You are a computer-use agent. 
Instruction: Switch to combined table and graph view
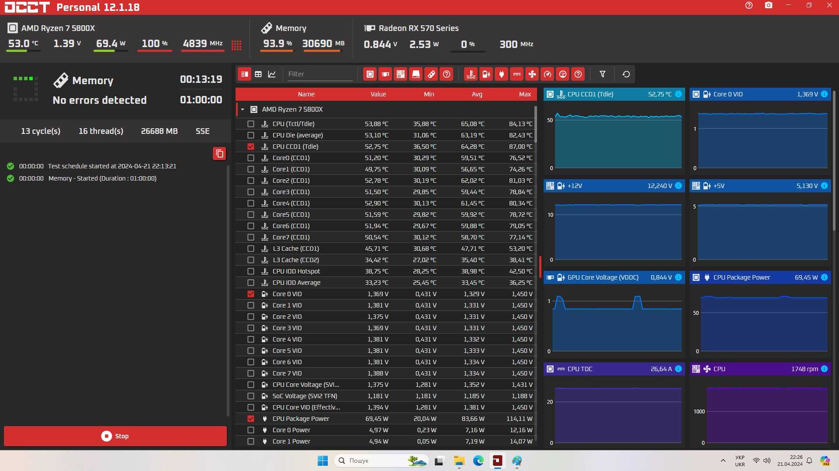click(x=245, y=74)
